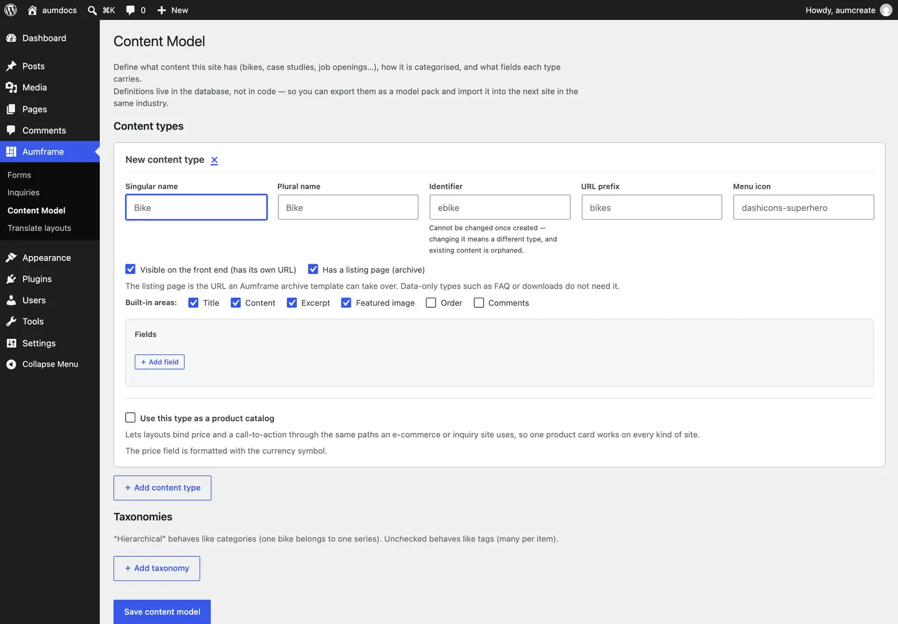Click the Add content type button

click(x=162, y=488)
